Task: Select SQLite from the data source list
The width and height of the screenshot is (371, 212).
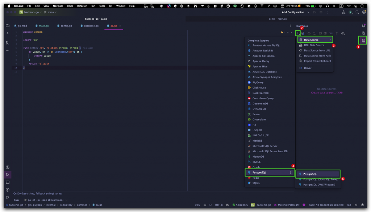Action: coord(270,183)
